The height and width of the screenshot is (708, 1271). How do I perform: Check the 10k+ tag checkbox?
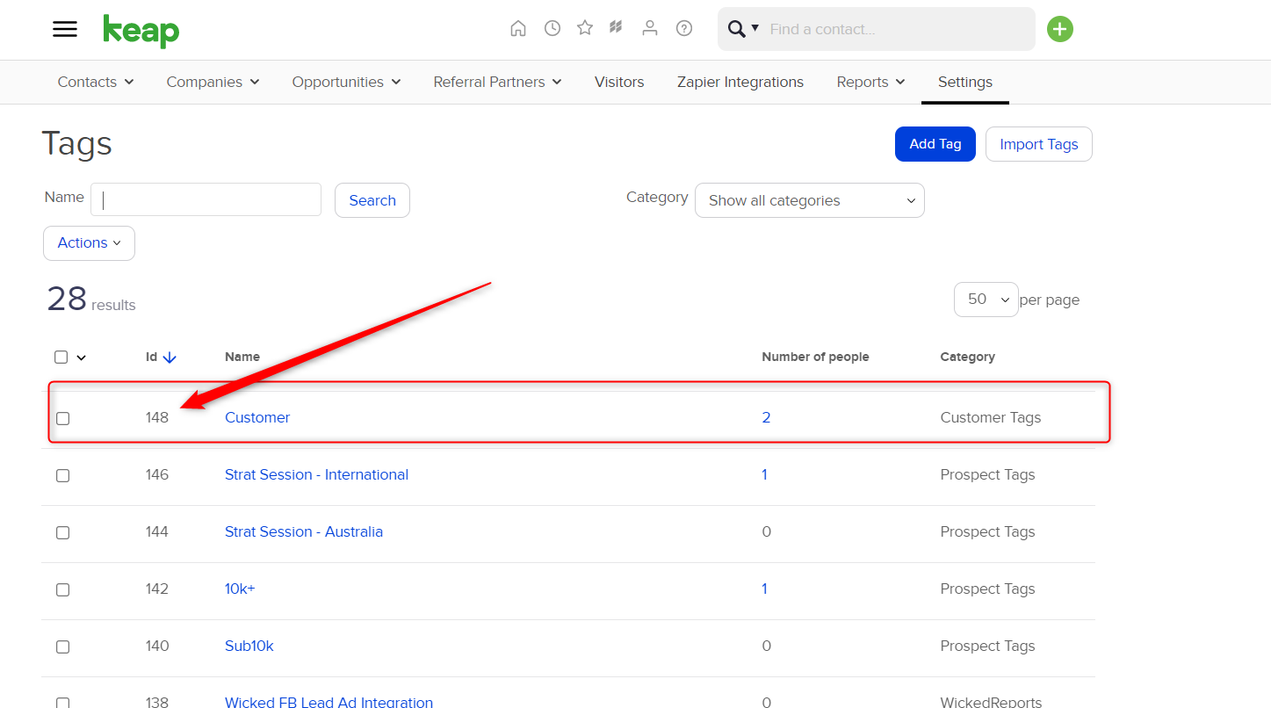click(x=63, y=589)
